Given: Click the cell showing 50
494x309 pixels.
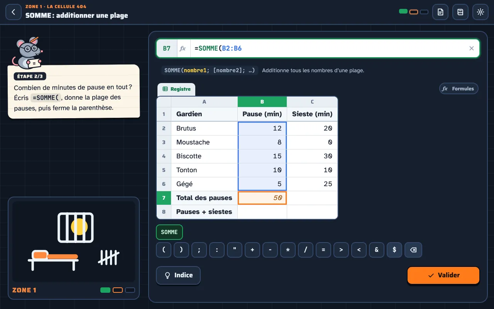Looking at the screenshot, I should point(262,198).
